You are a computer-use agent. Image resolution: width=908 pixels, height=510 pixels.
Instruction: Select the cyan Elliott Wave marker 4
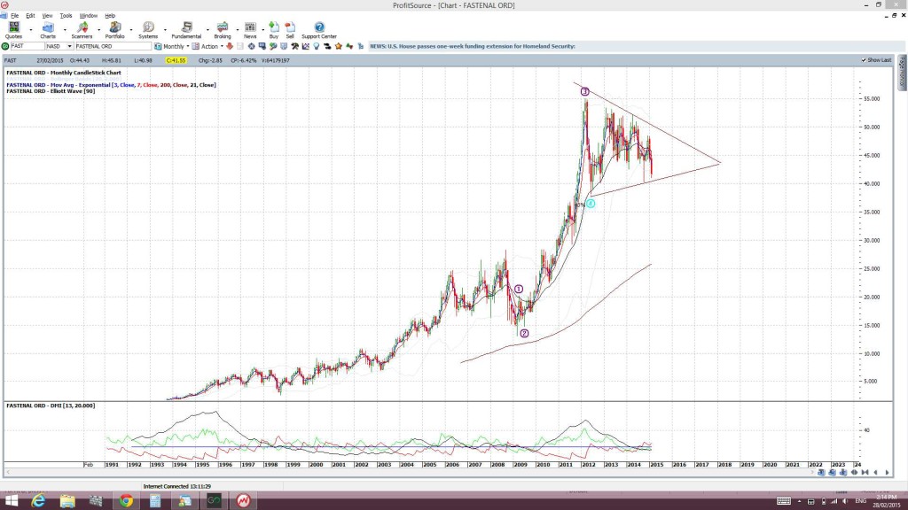point(590,204)
